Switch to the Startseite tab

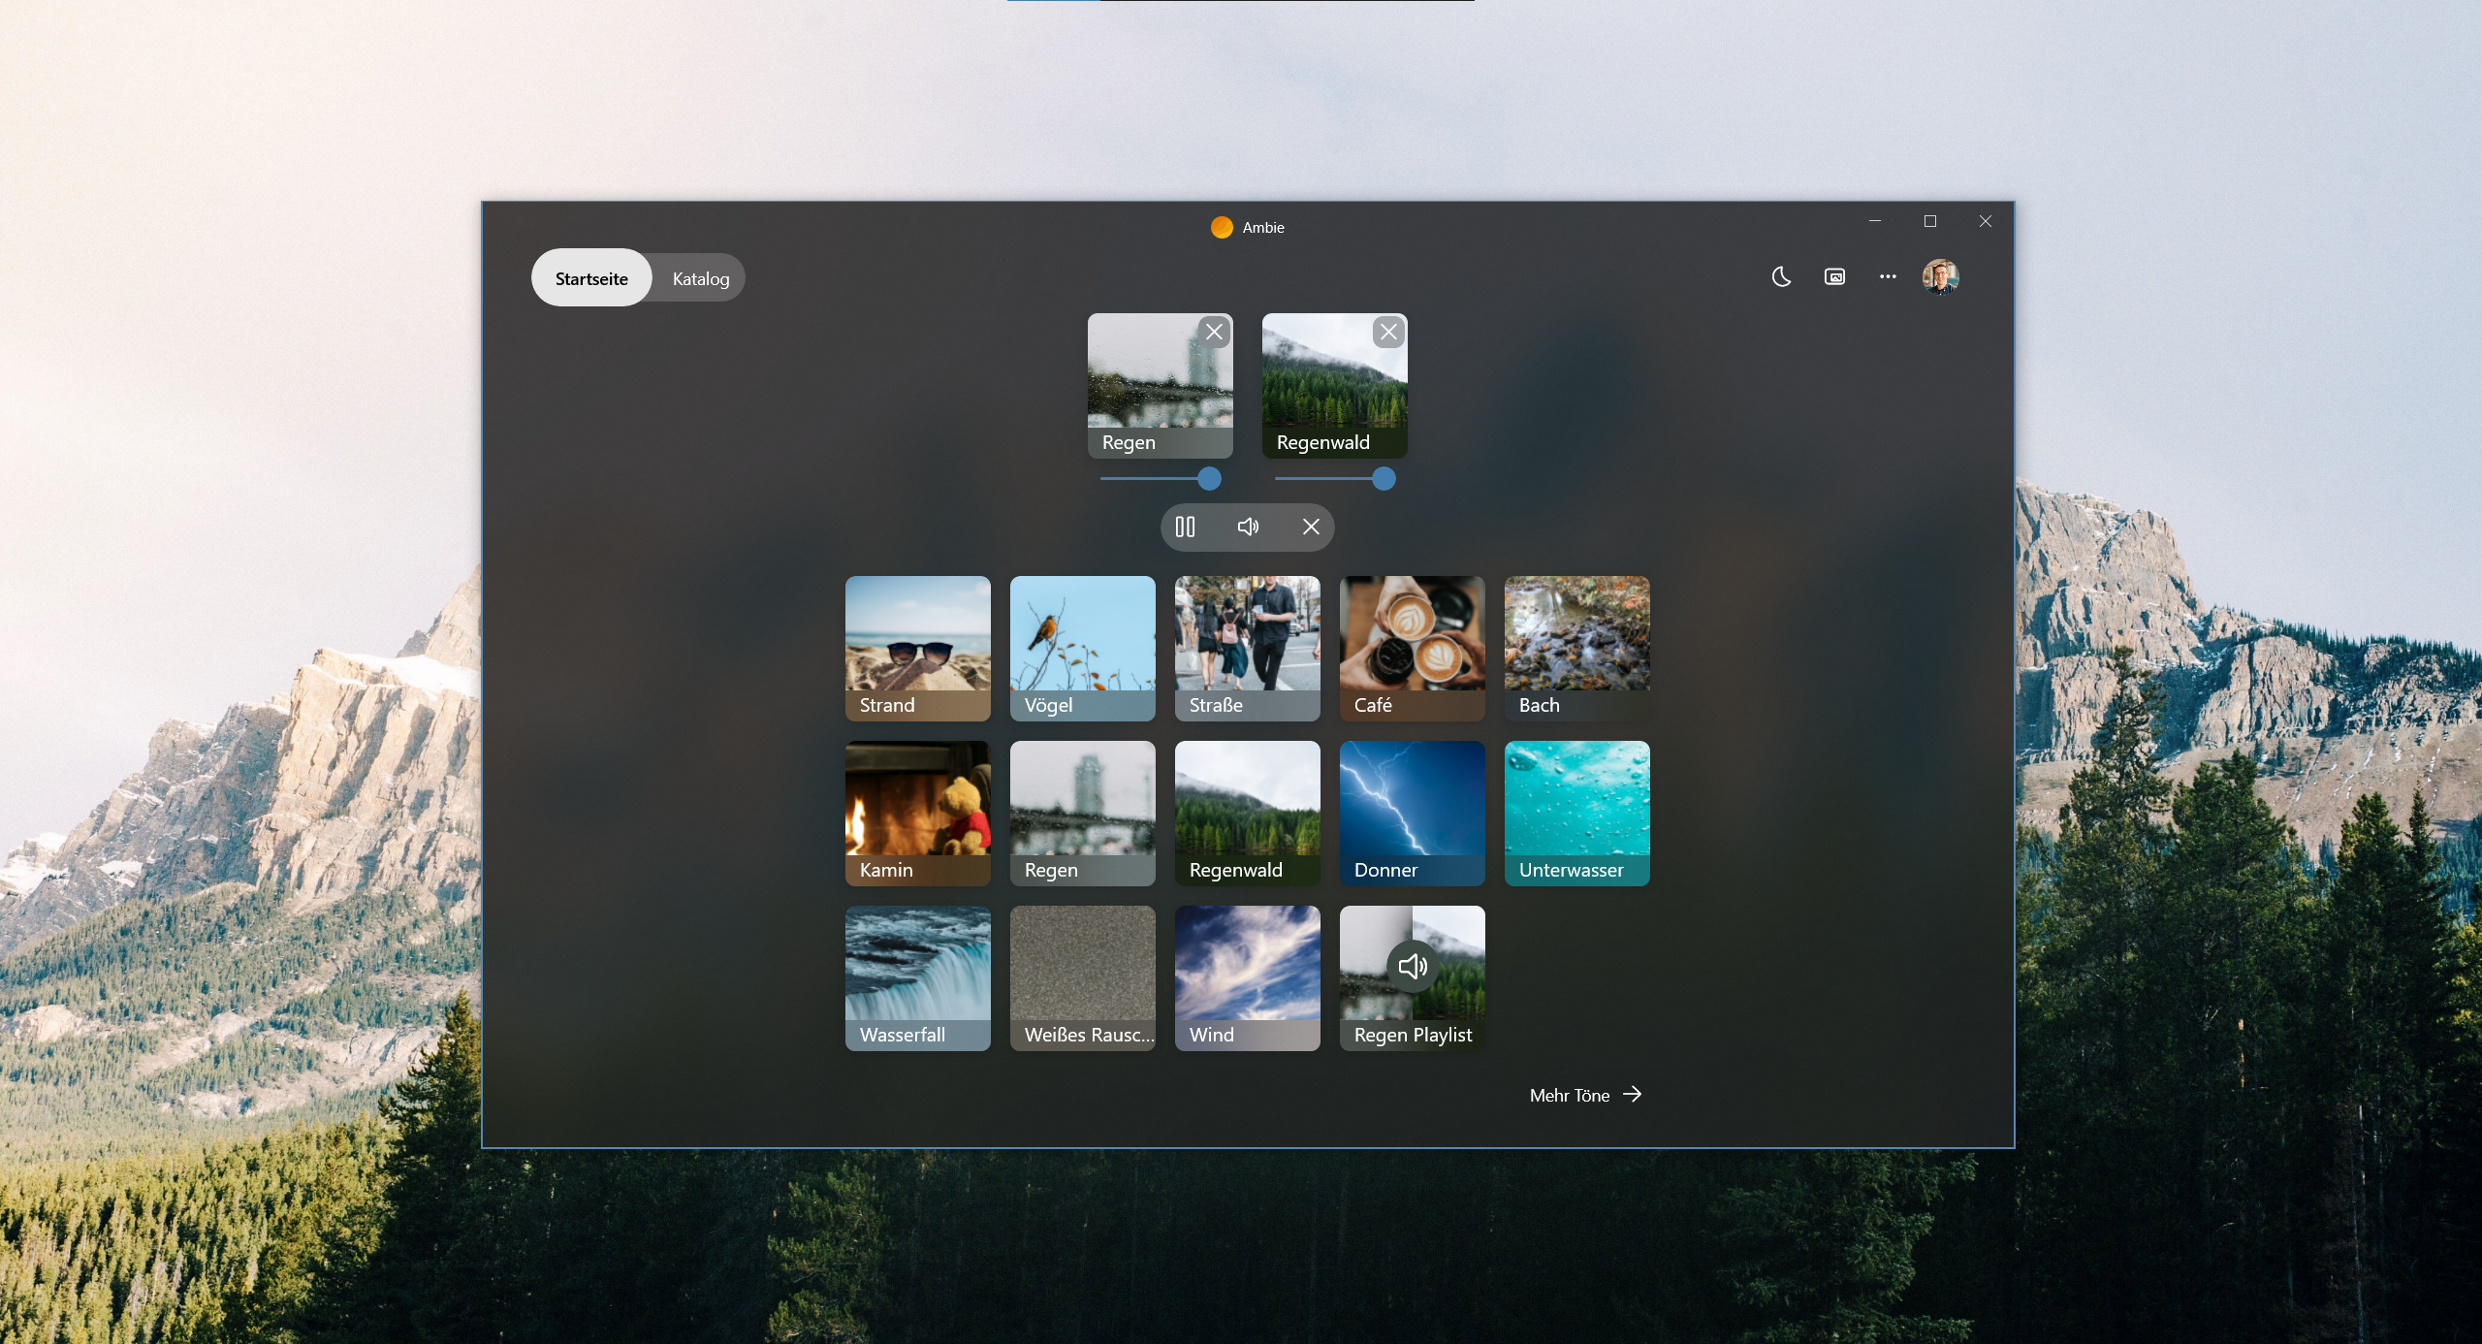click(591, 278)
